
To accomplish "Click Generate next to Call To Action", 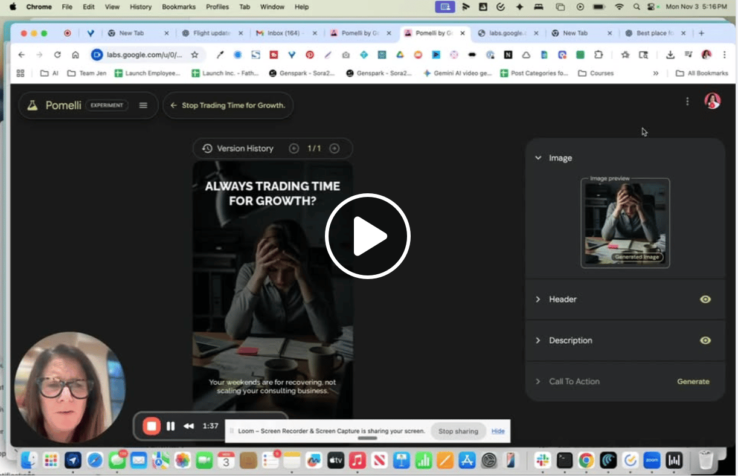I will point(693,381).
